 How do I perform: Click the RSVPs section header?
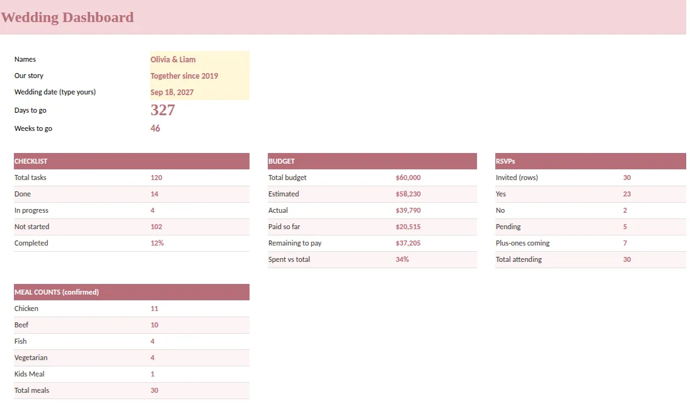pyautogui.click(x=590, y=161)
